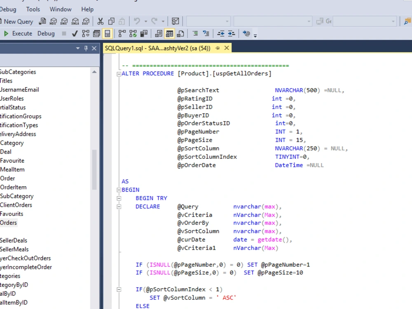Viewport: 412px width, 309px height.
Task: Parse the query using the checkmark icon
Action: pyautogui.click(x=75, y=33)
